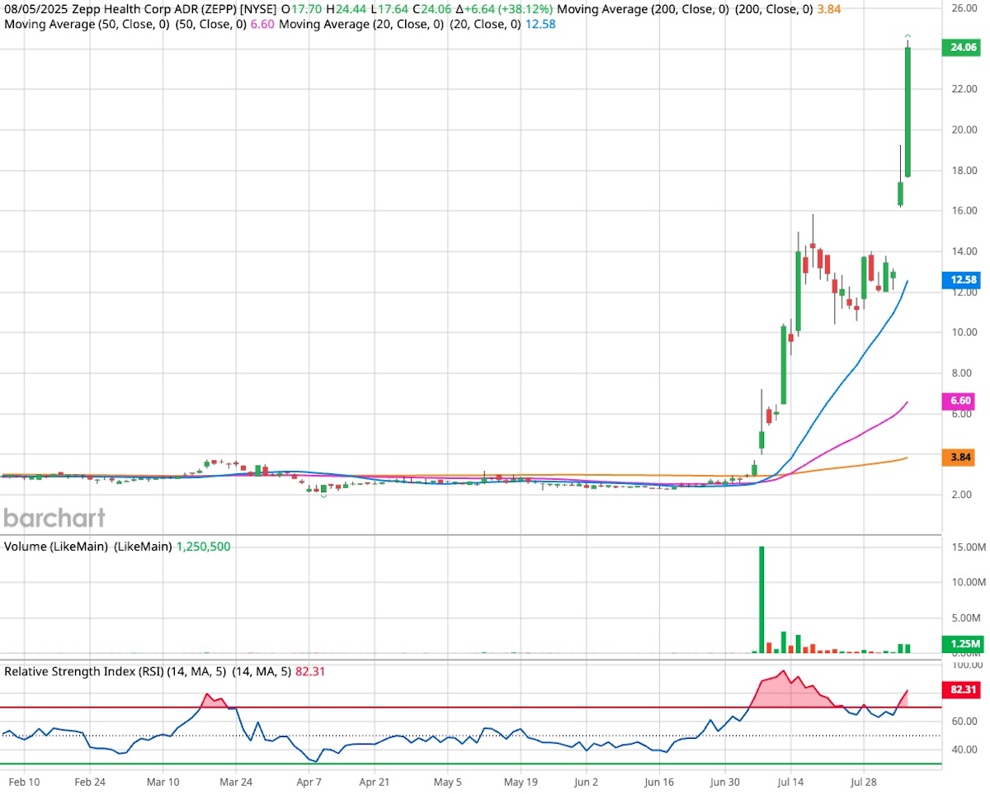990x794 pixels.
Task: Click the barchart watermark logo
Action: click(53, 519)
